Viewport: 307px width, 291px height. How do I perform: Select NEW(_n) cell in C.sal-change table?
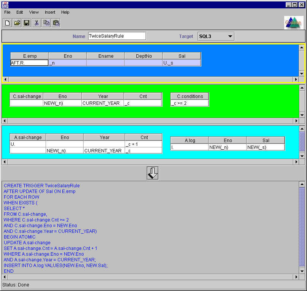coord(62,103)
